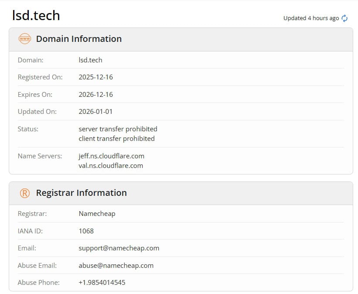Click the jeff.ns.cloudflare.com name server
358x294 pixels.
(111, 156)
